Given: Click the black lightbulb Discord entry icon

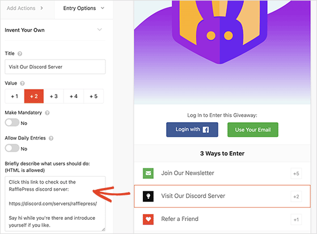Looking at the screenshot, I should (x=148, y=196).
